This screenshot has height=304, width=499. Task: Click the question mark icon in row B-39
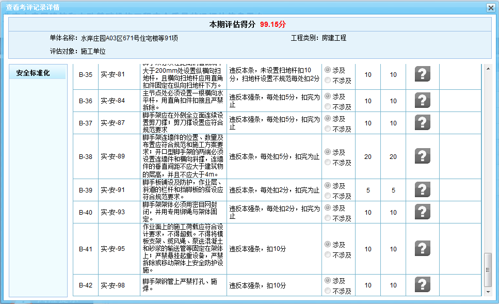point(422,190)
